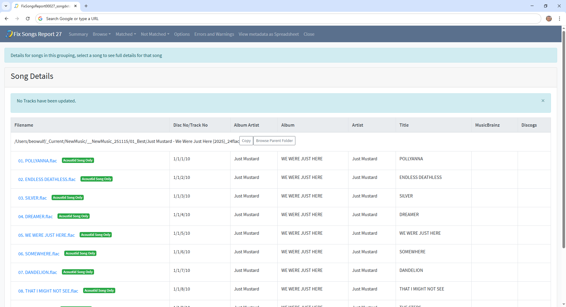Open the tab search dropdown arrow

[6, 6]
